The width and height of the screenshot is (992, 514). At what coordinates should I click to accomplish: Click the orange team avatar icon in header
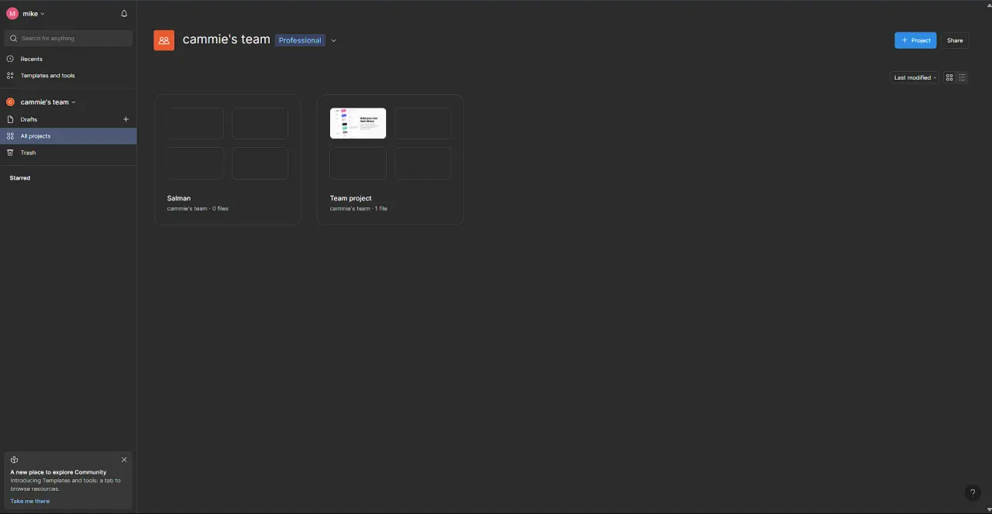click(x=164, y=40)
